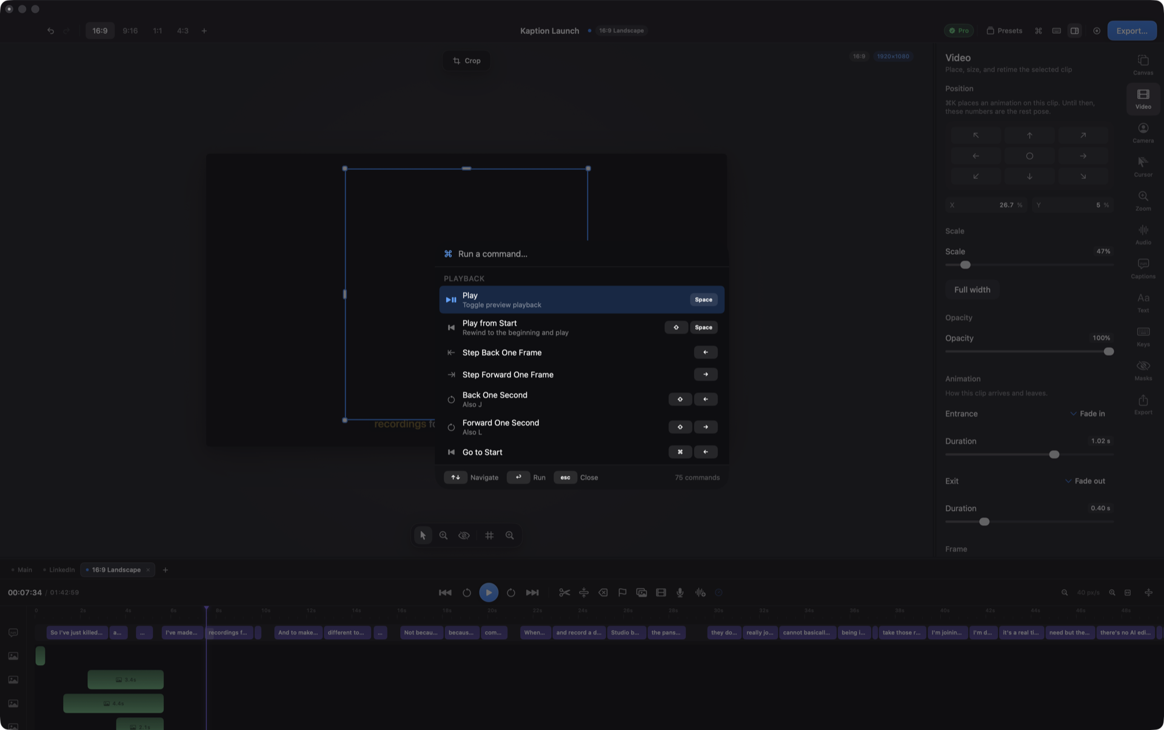This screenshot has width=1164, height=730.
Task: Open the Captions panel icon
Action: (1143, 268)
